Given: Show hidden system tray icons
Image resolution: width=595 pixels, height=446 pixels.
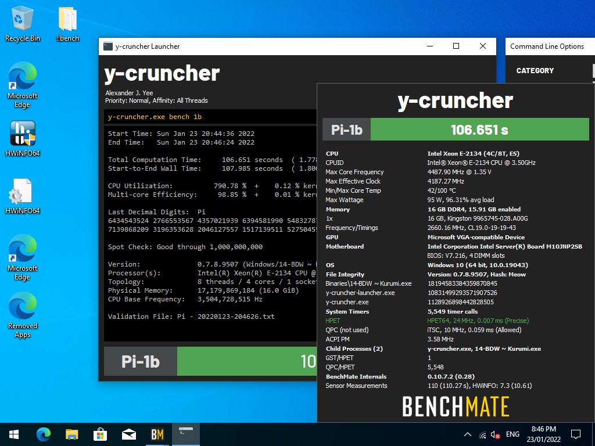Looking at the screenshot, I should pyautogui.click(x=468, y=434).
